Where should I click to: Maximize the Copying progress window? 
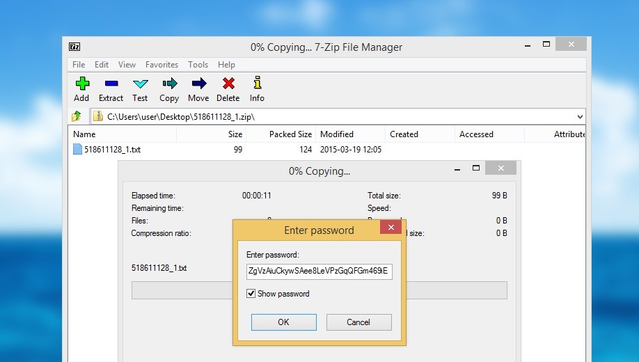476,168
